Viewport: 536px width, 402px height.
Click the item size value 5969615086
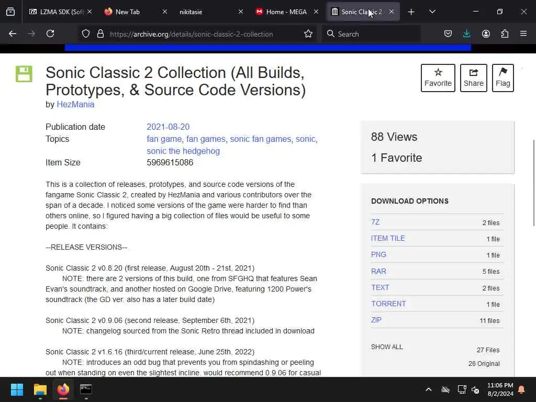170,163
